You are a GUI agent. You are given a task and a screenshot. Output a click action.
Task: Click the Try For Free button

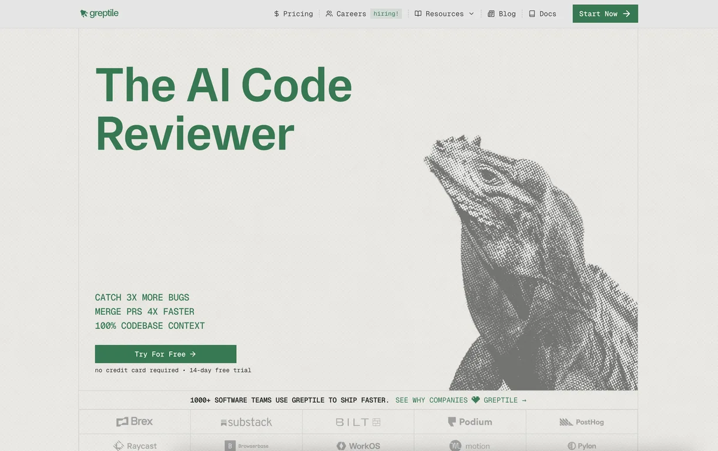click(x=166, y=354)
